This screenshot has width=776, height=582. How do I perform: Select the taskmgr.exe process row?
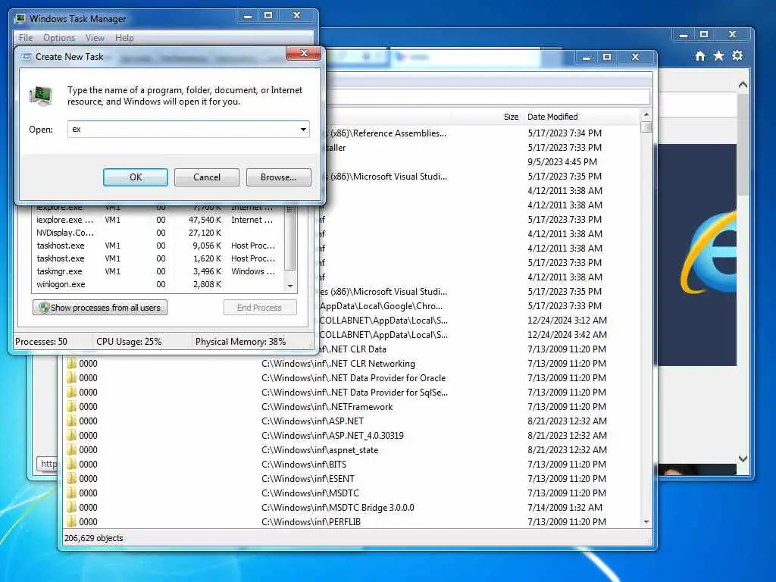click(x=156, y=271)
